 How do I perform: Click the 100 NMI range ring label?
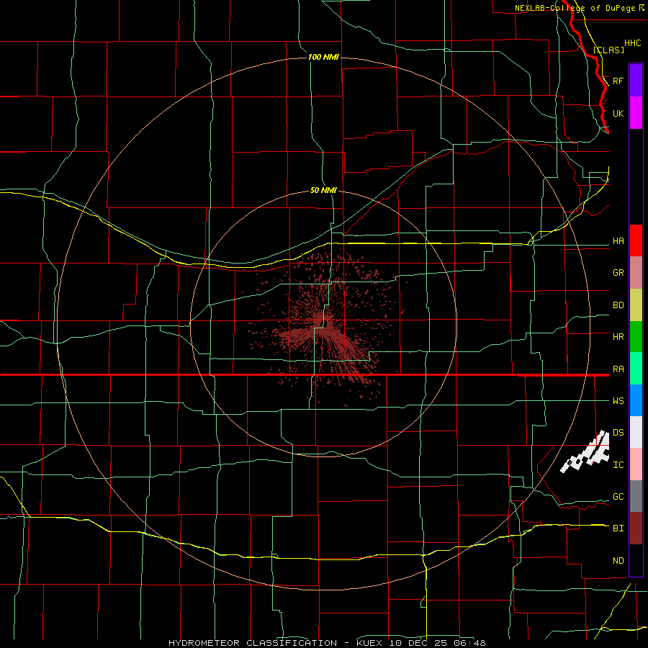[x=323, y=57]
